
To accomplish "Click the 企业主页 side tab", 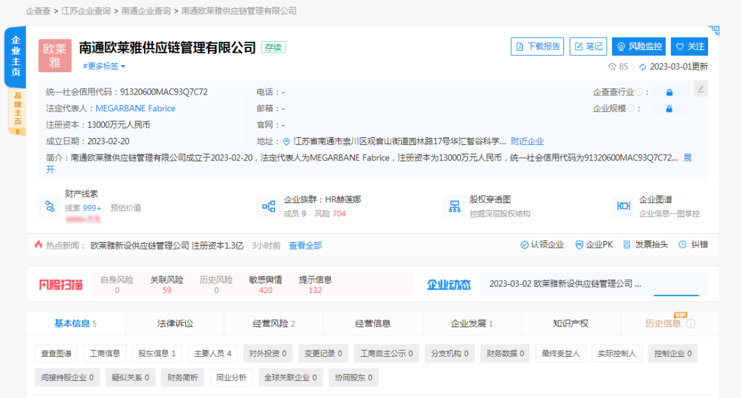I will [16, 57].
